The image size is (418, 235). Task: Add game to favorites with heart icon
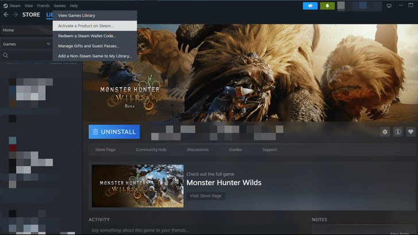click(x=411, y=132)
